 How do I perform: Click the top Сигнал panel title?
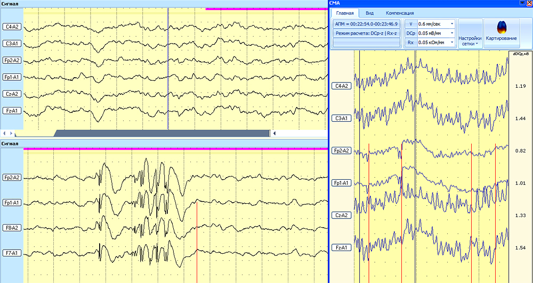click(x=10, y=4)
